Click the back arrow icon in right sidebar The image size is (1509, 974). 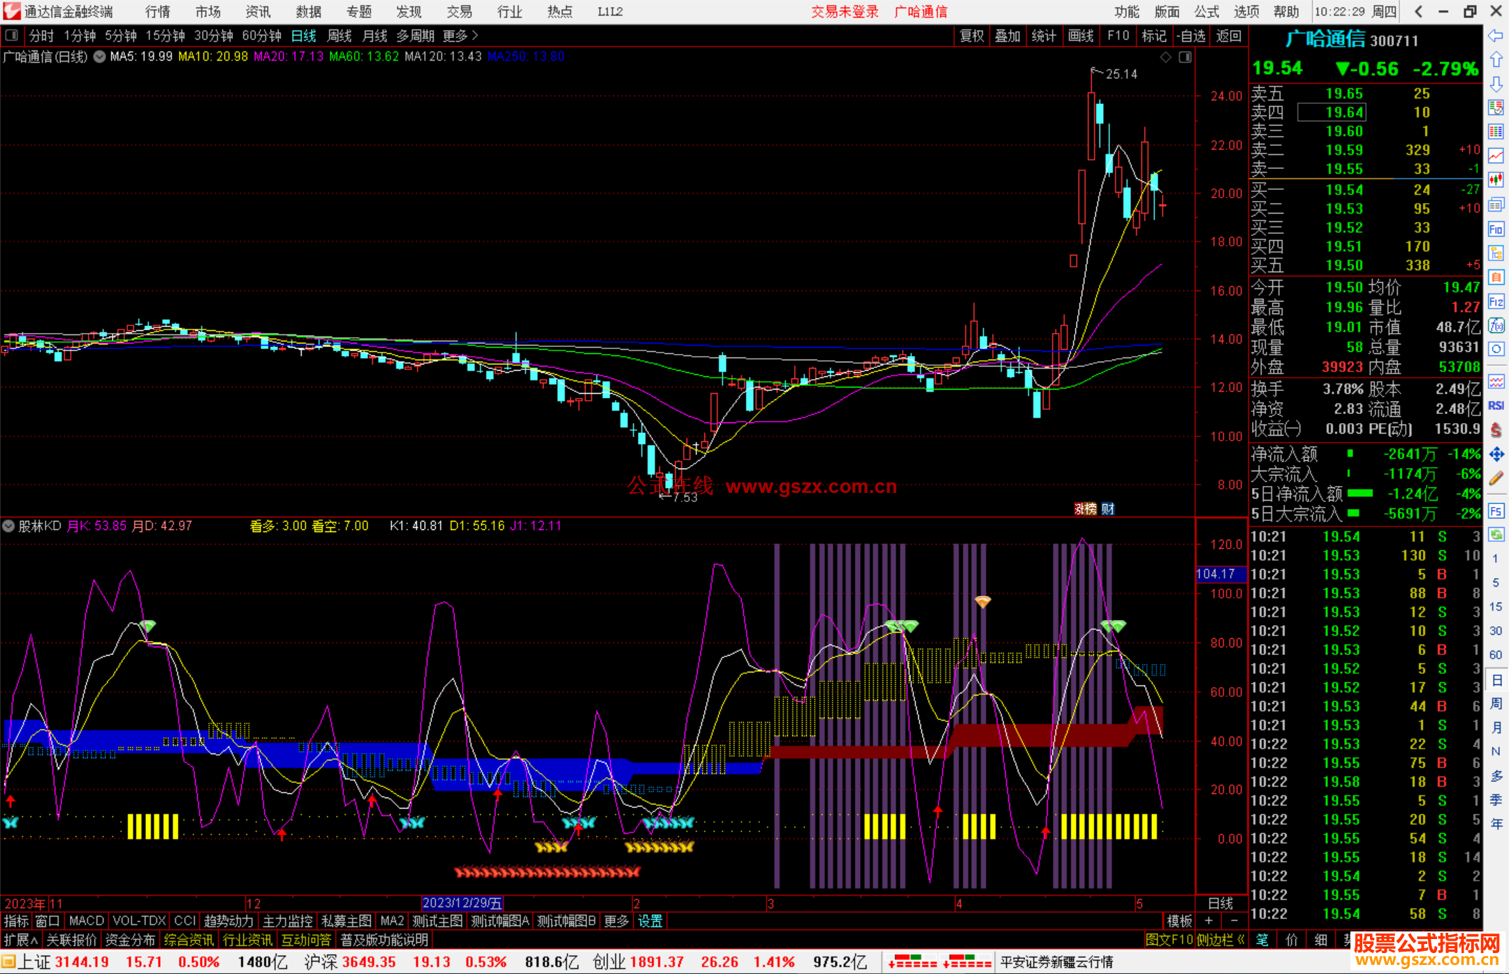coord(1496,36)
